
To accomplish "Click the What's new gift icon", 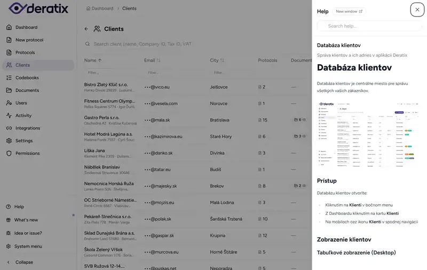I will (x=9, y=220).
